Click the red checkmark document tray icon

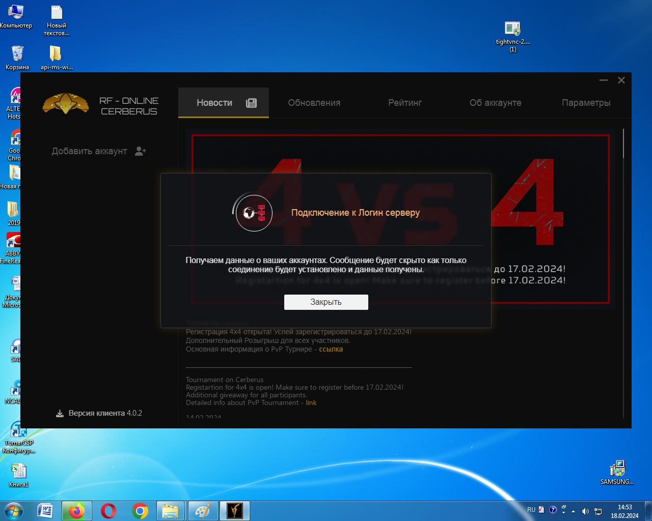(541, 510)
